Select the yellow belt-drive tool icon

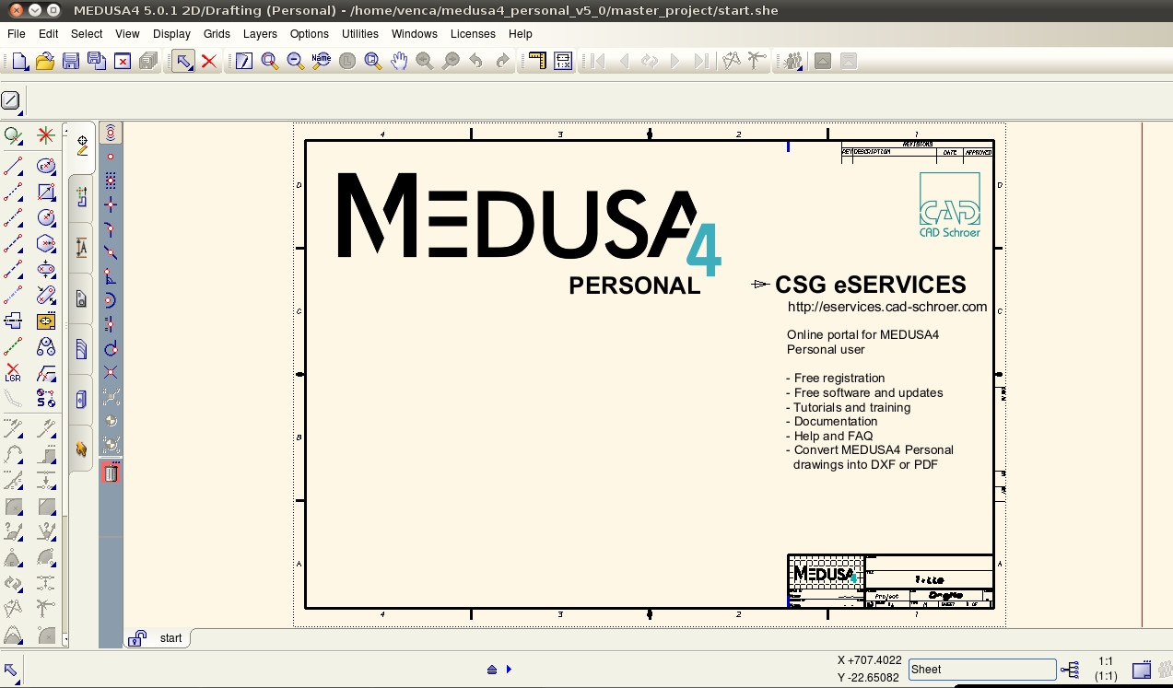[46, 321]
